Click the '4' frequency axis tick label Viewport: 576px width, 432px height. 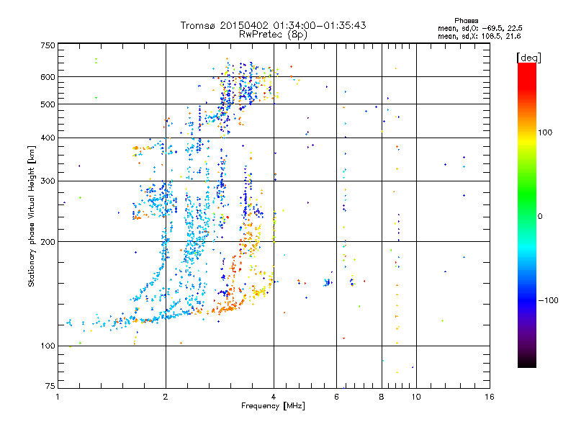click(x=274, y=397)
